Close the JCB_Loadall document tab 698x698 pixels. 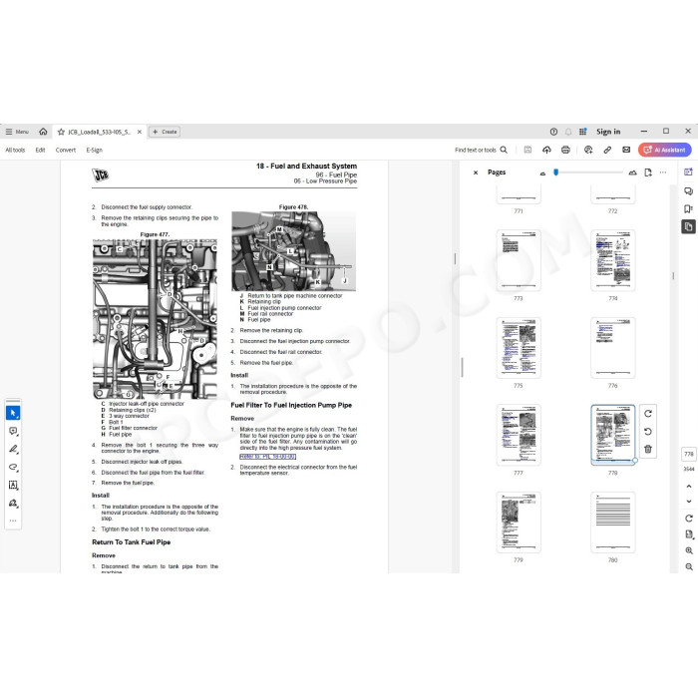click(140, 132)
